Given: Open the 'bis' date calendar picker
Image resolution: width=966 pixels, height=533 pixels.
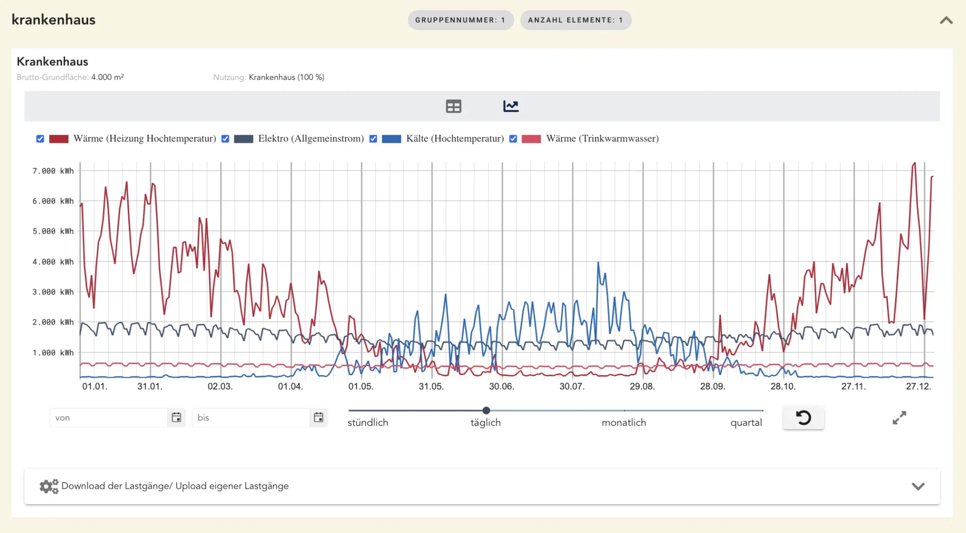Looking at the screenshot, I should pyautogui.click(x=318, y=417).
